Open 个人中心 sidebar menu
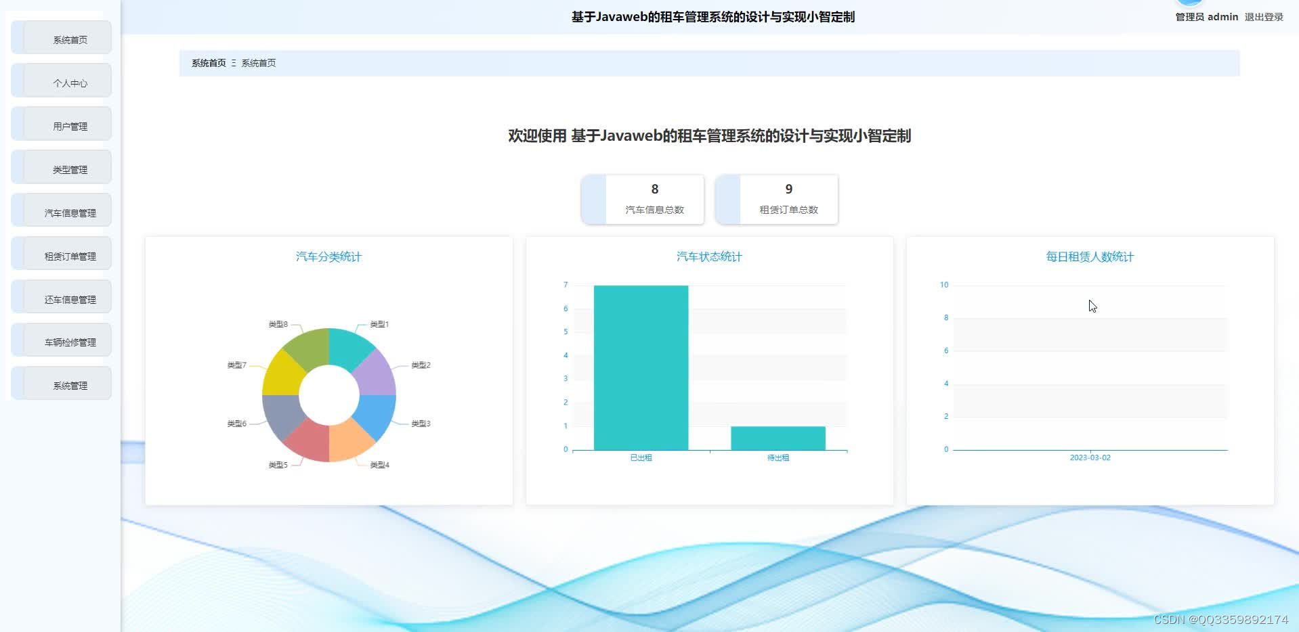 (62, 81)
